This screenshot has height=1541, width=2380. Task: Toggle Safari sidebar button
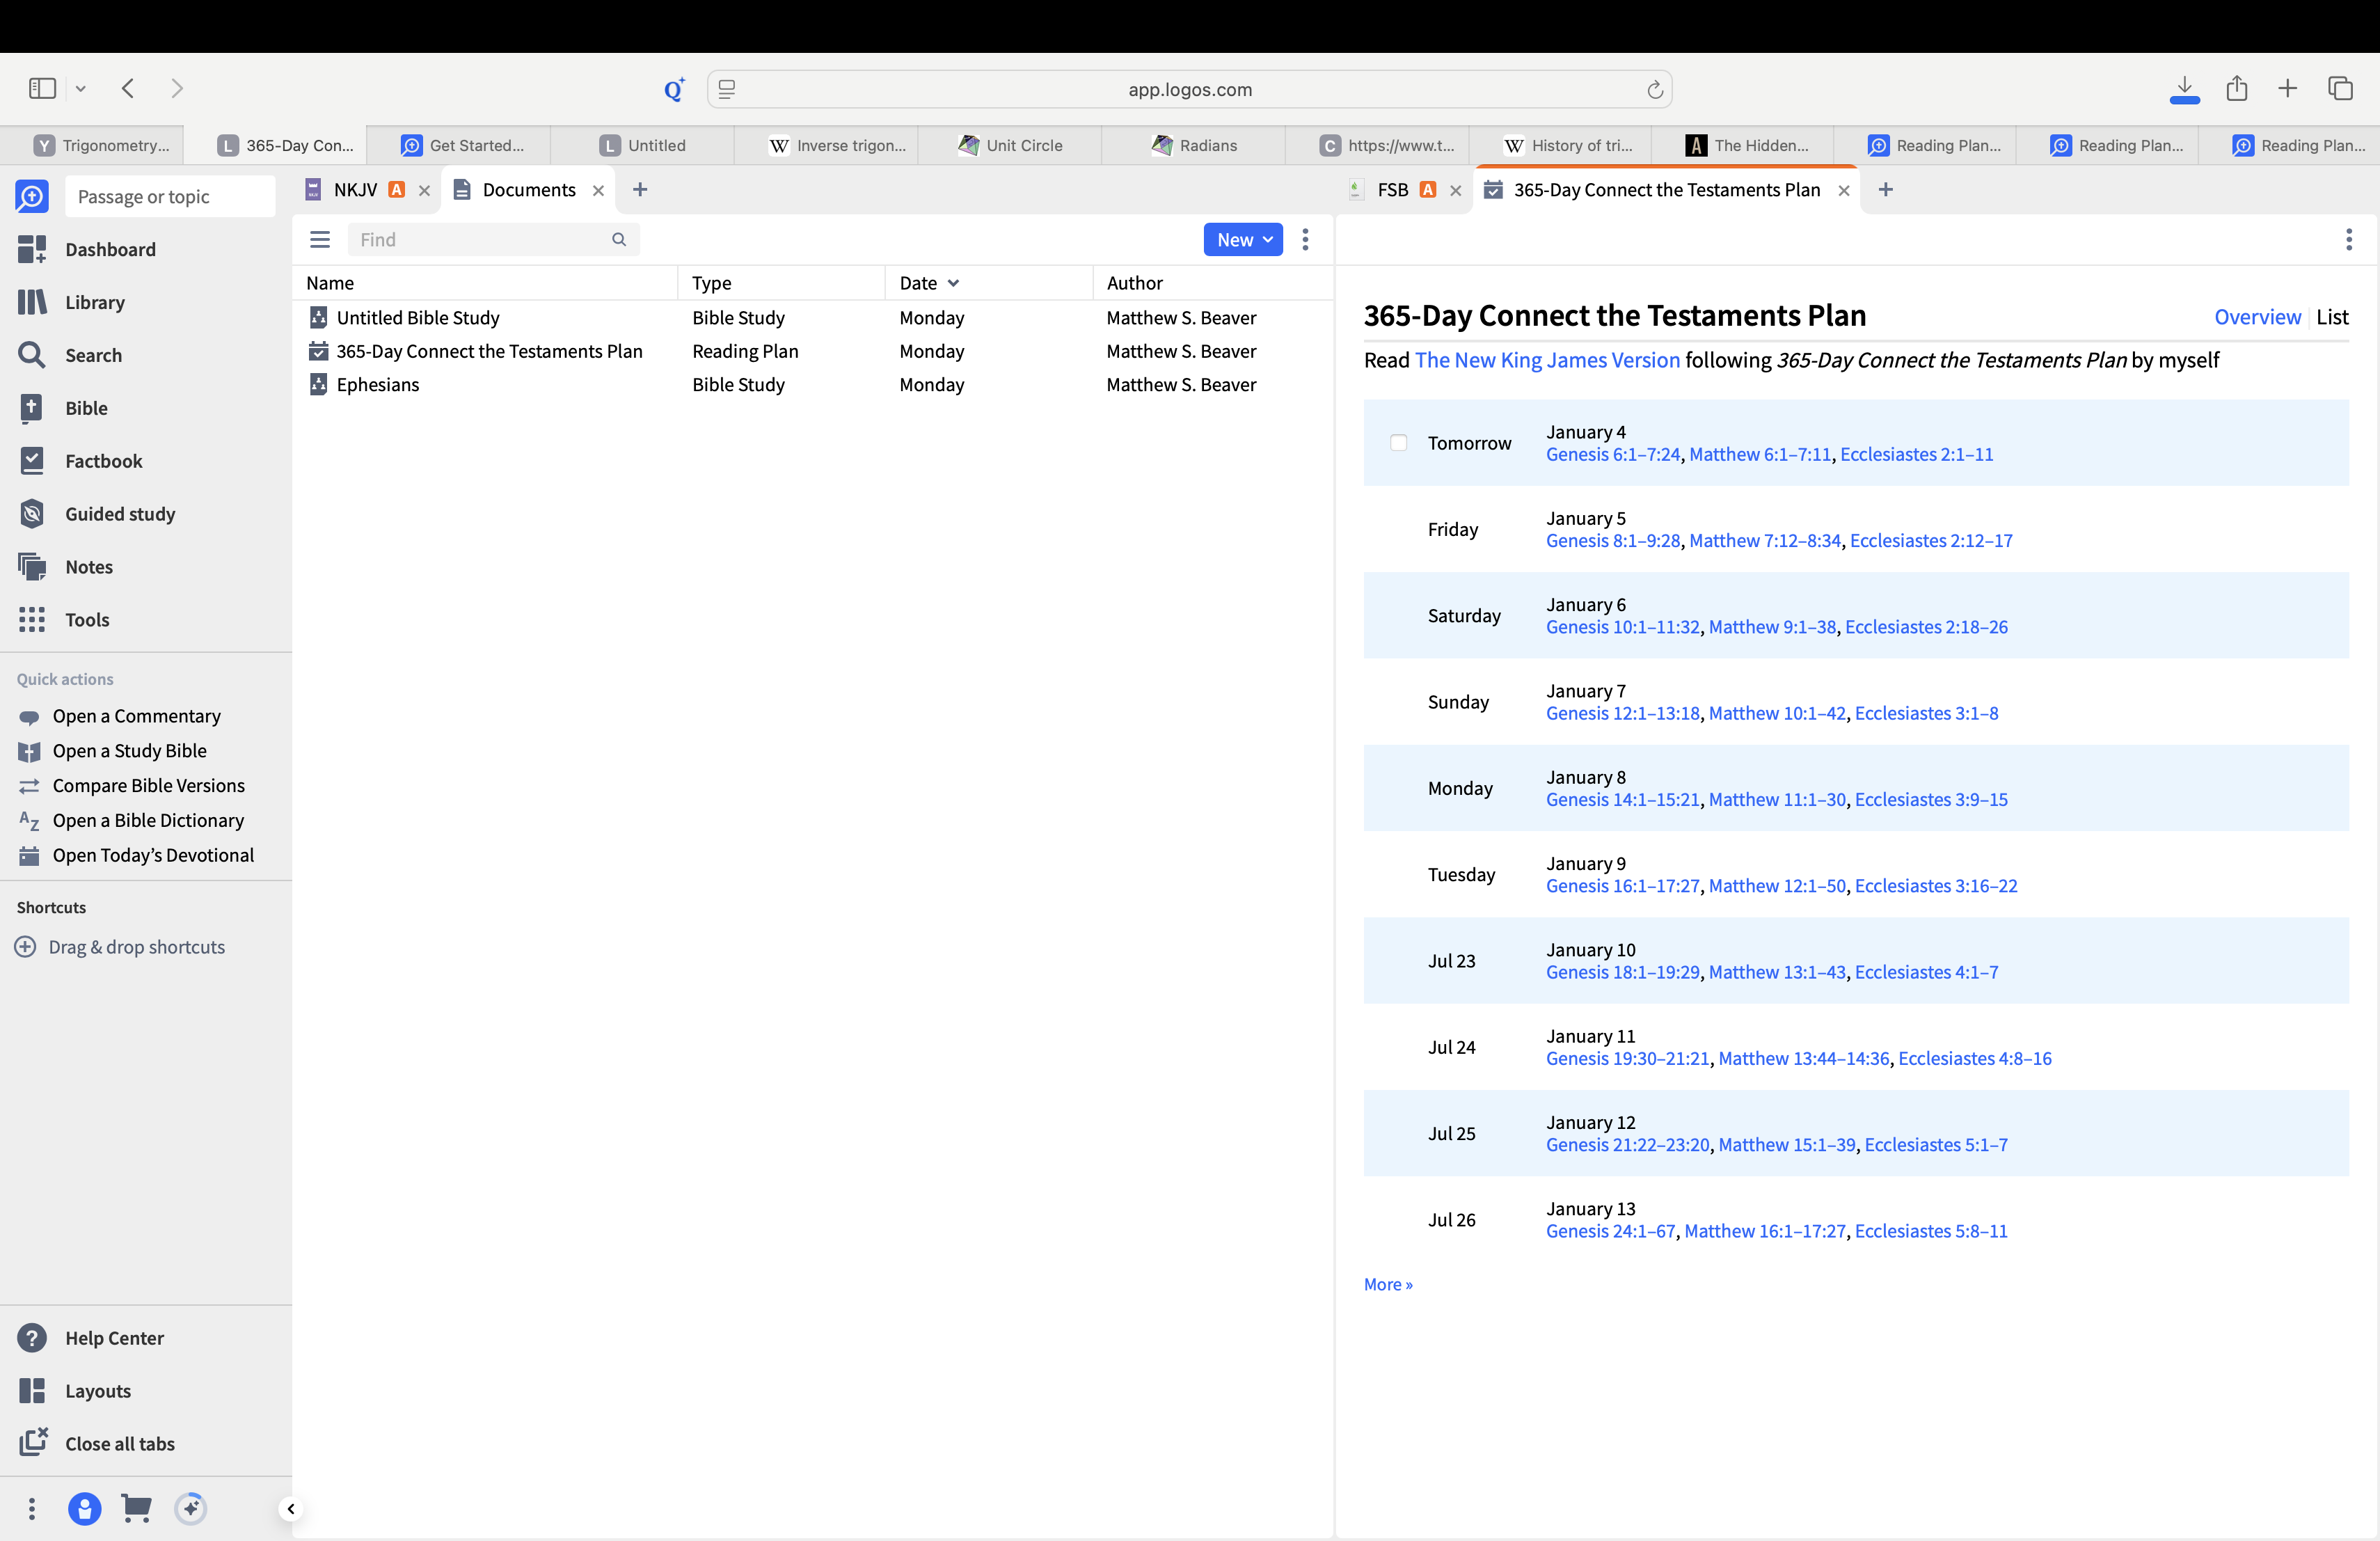[42, 89]
